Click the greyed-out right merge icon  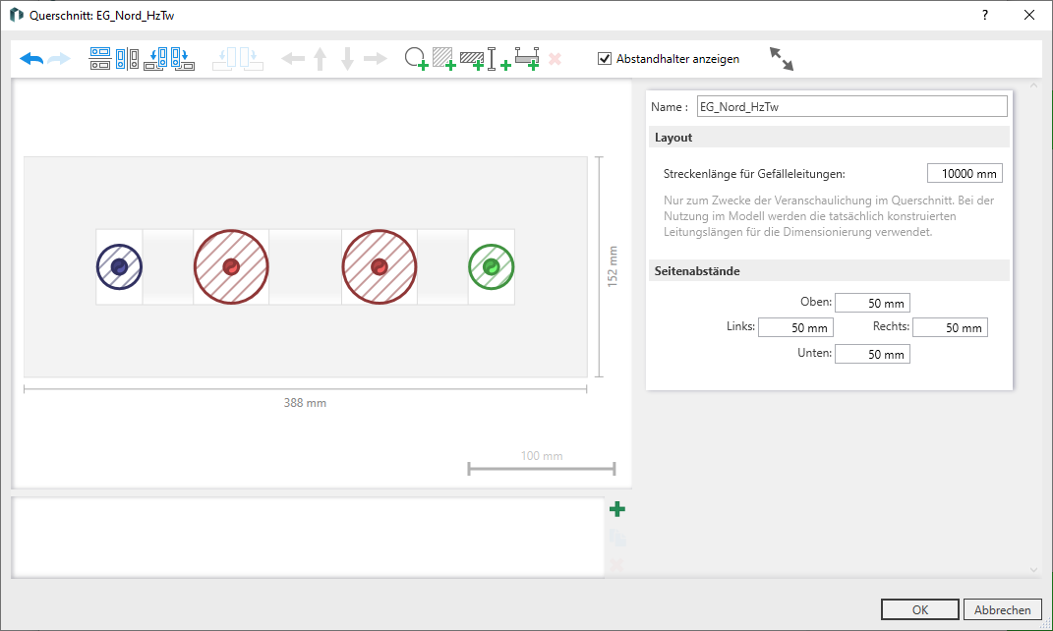coord(251,59)
